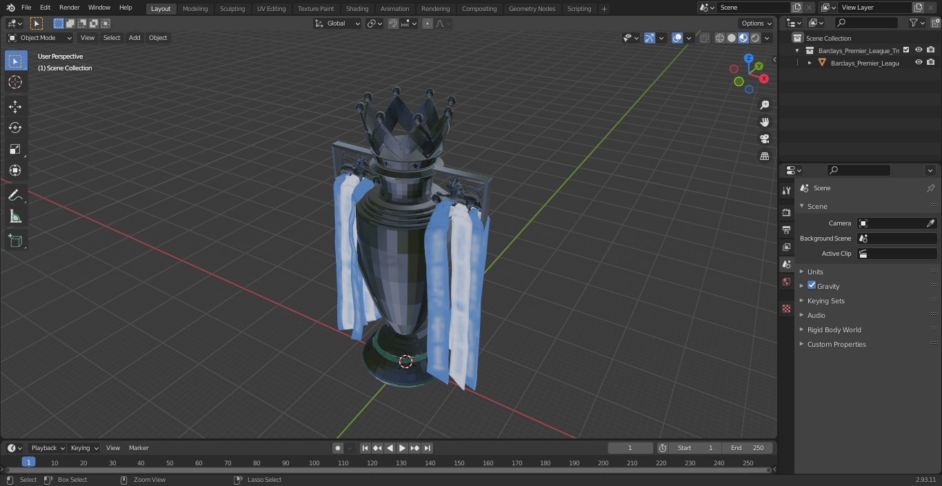Toggle viewport overlays
This screenshot has width=942, height=486.
[x=677, y=38]
